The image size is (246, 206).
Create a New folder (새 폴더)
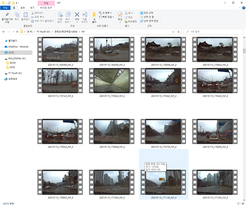[94, 18]
